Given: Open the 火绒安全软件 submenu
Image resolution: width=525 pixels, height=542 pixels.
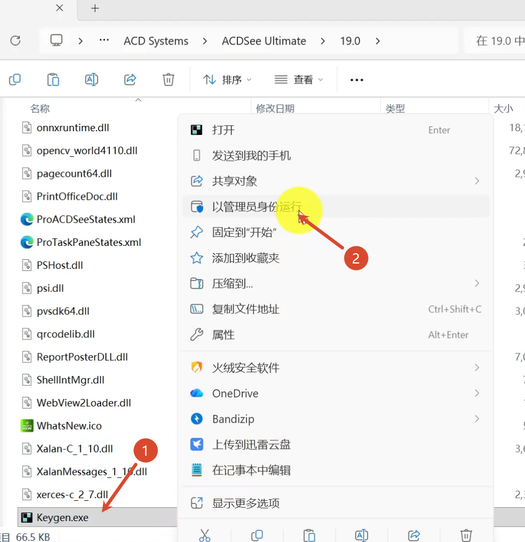Looking at the screenshot, I should coord(335,368).
